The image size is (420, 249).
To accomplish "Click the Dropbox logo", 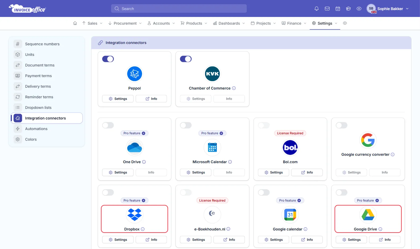I will click(x=135, y=215).
